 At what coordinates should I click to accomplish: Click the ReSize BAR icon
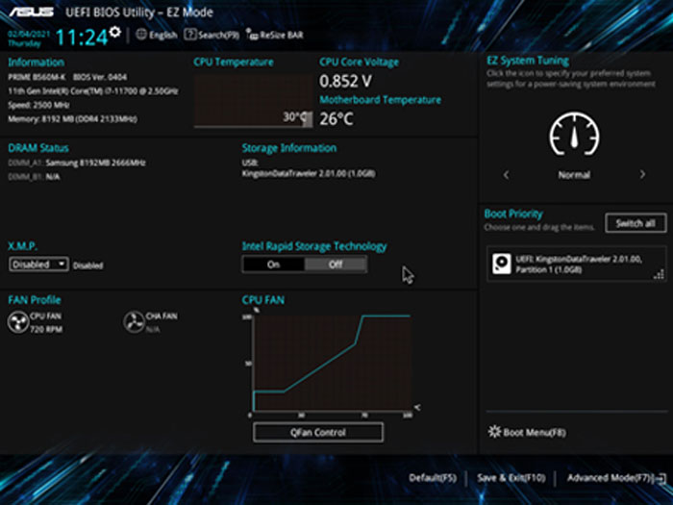[x=252, y=35]
